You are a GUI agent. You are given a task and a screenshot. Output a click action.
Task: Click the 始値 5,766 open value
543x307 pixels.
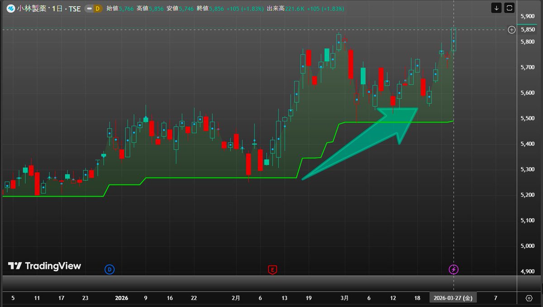(120, 9)
